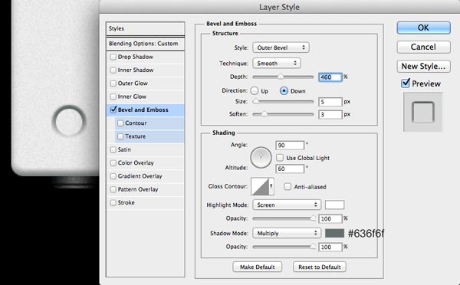Click the Depth value field

pyautogui.click(x=330, y=77)
